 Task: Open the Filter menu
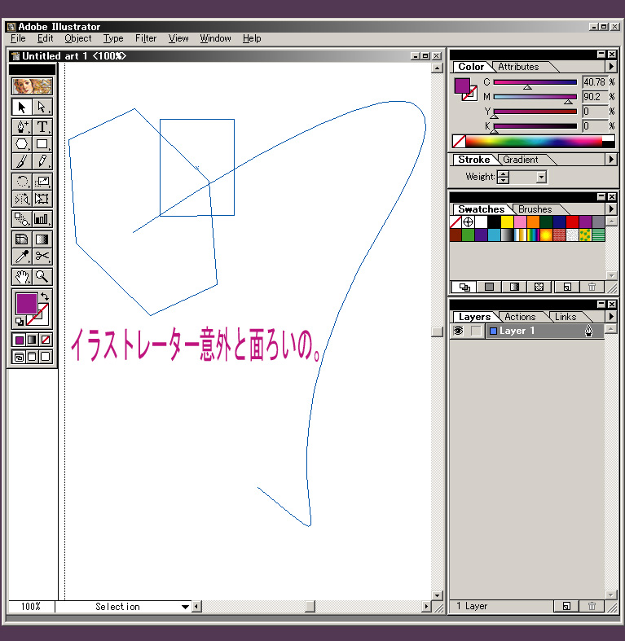pyautogui.click(x=146, y=38)
